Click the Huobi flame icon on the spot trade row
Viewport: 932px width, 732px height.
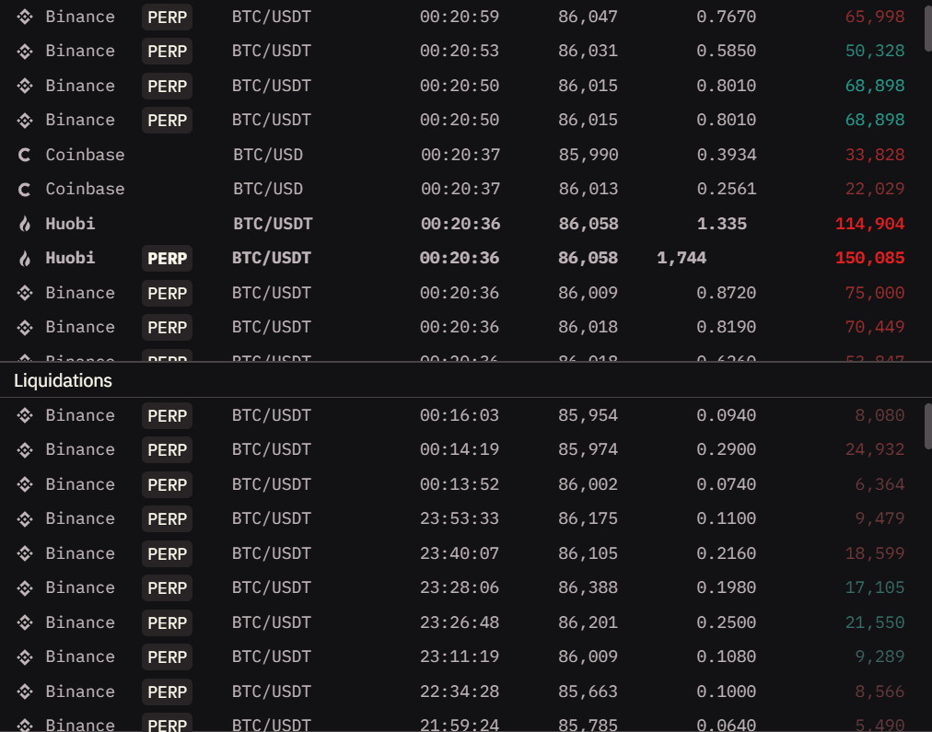pos(24,223)
